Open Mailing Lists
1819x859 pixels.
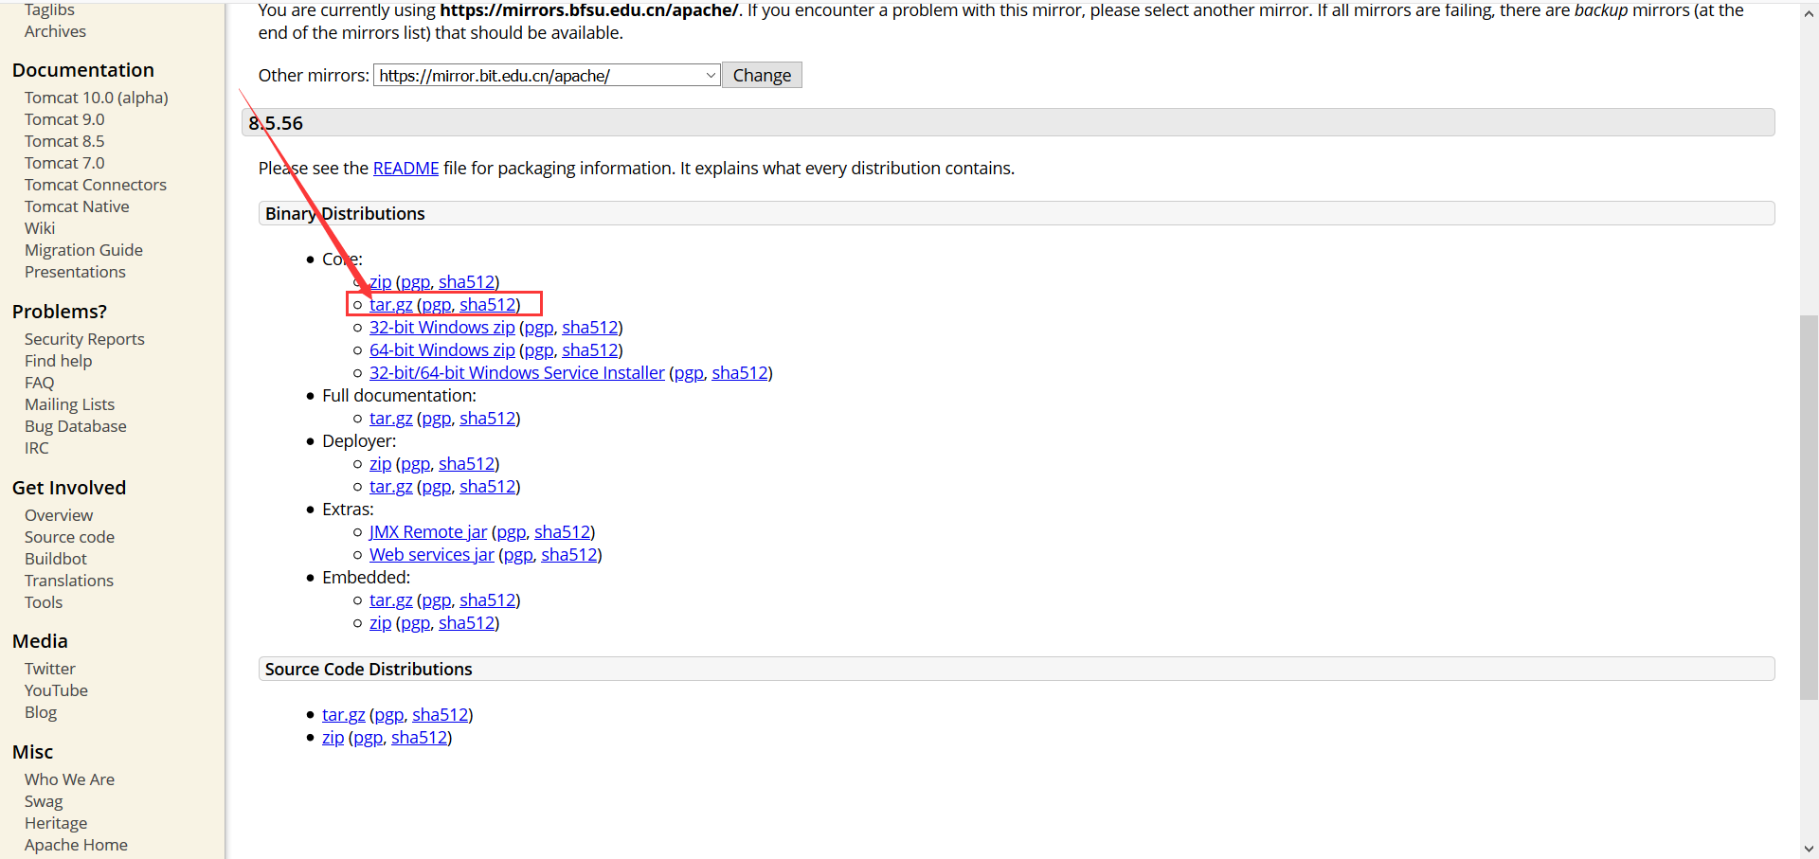coord(69,404)
